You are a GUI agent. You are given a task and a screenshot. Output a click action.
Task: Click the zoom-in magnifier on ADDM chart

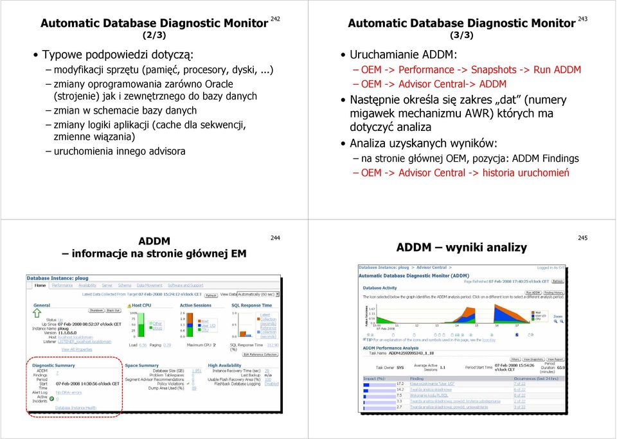coord(555,321)
